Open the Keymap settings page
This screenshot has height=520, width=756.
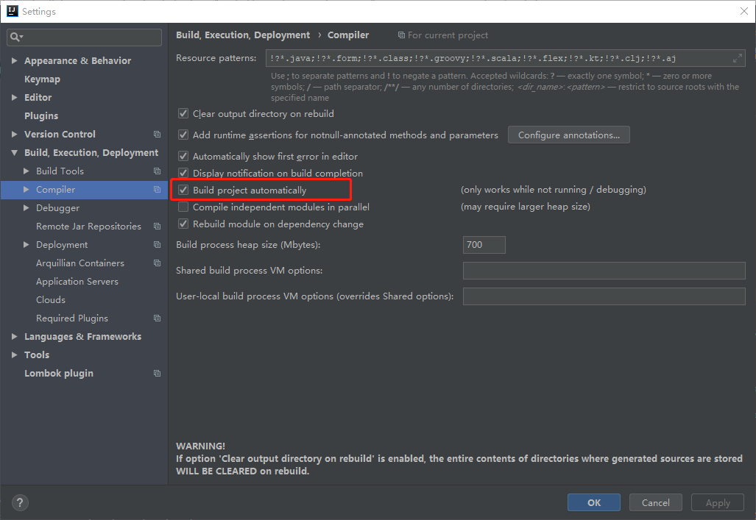tap(43, 79)
